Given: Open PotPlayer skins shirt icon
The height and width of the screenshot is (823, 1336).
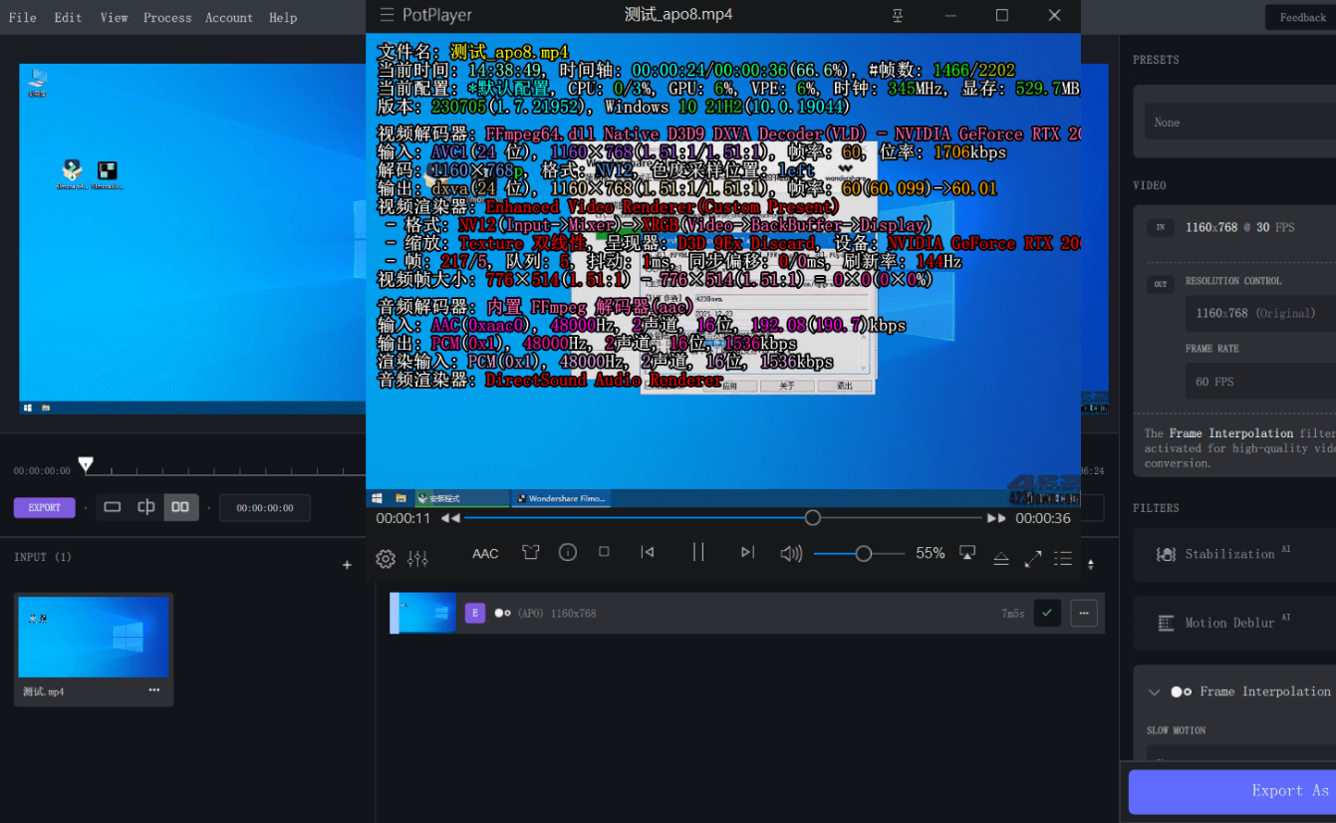Looking at the screenshot, I should (530, 552).
